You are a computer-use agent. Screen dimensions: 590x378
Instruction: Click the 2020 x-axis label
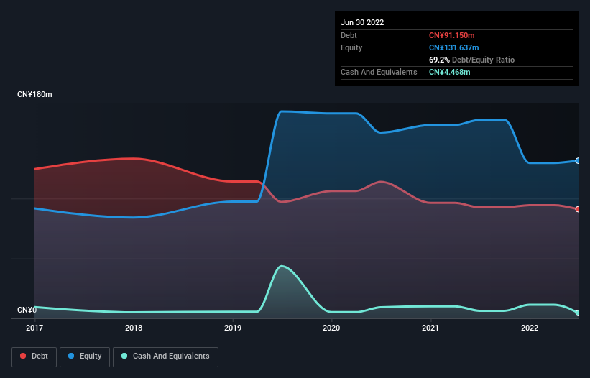pyautogui.click(x=331, y=328)
